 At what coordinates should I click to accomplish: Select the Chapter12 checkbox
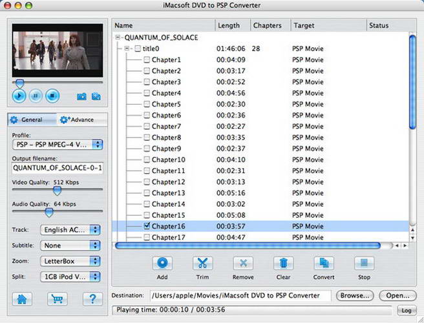tap(147, 182)
